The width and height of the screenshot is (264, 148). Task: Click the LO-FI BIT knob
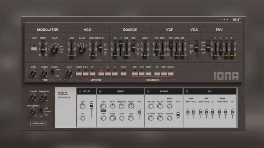[83, 118]
